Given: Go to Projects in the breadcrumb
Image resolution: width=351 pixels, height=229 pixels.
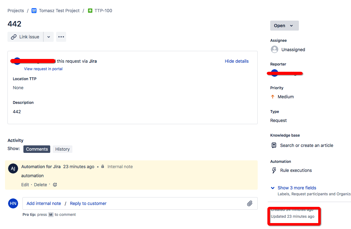Looking at the screenshot, I should [x=16, y=11].
